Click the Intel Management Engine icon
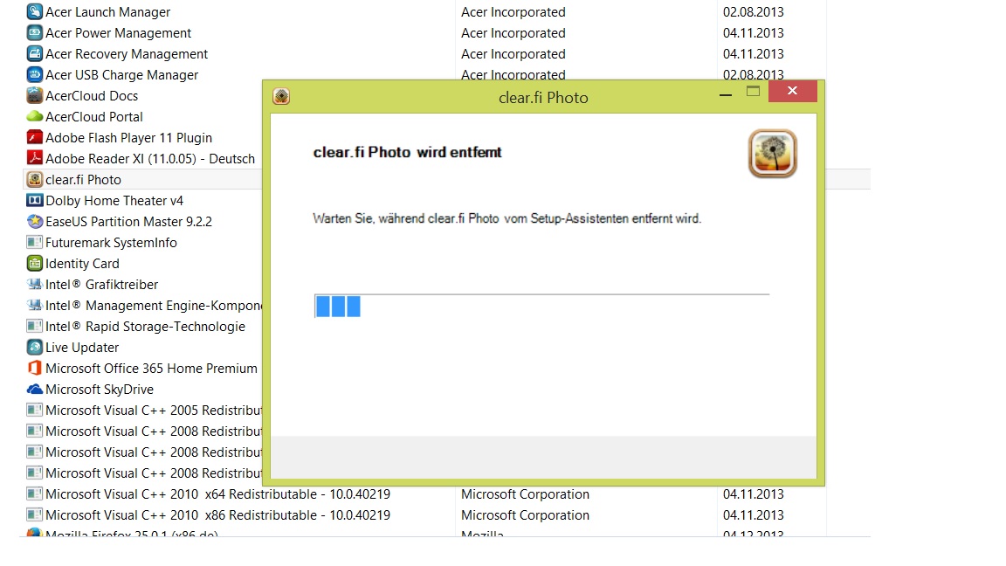The height and width of the screenshot is (566, 1006). tap(35, 306)
